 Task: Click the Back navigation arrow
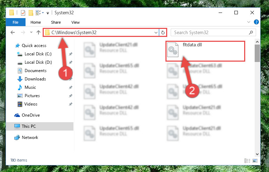click(13, 32)
